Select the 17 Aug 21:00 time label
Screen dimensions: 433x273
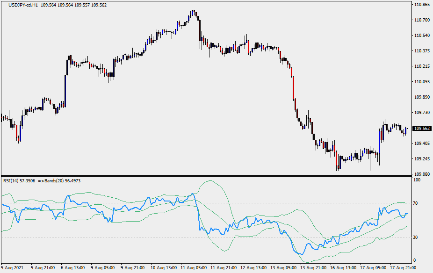pyautogui.click(x=402, y=268)
